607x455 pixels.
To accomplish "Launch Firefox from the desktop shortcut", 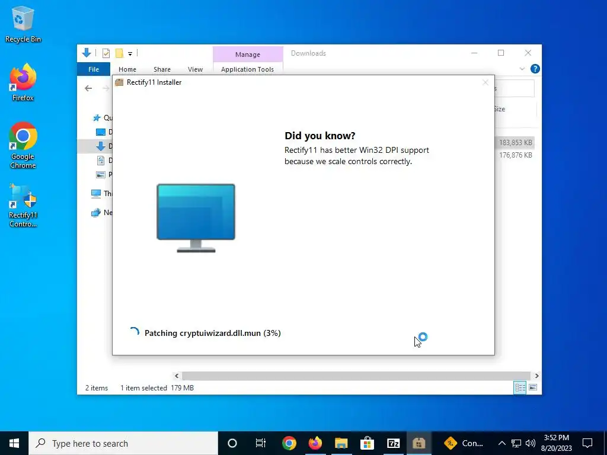I will tap(23, 82).
